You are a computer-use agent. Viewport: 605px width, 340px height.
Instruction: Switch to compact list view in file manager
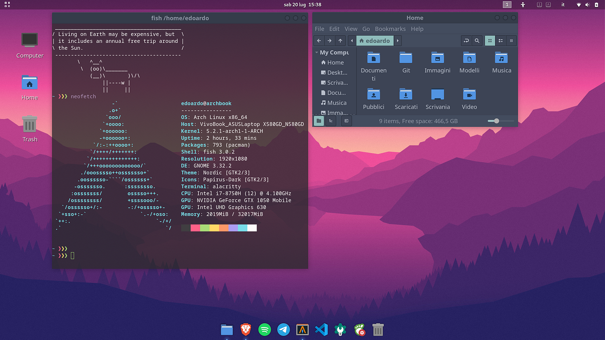click(x=500, y=40)
